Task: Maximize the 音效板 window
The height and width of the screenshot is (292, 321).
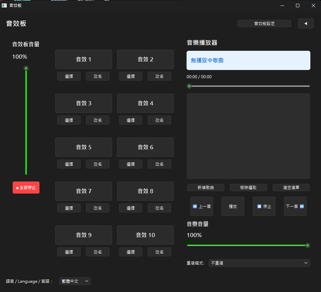Action: pos(298,5)
